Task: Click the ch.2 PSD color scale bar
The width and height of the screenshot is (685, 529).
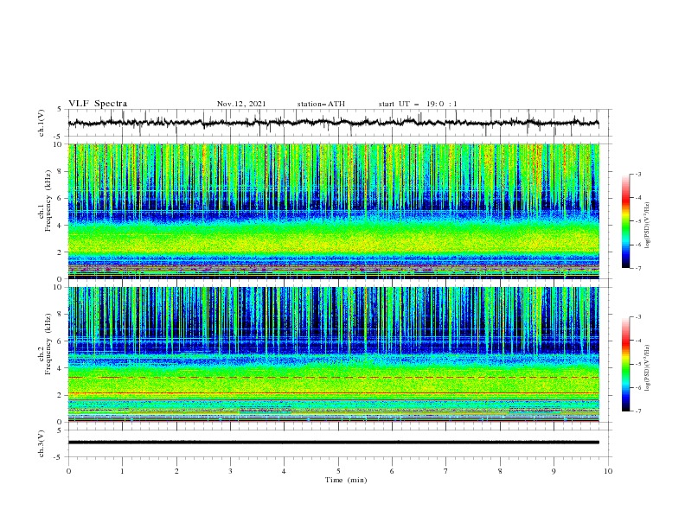Action: coord(625,364)
